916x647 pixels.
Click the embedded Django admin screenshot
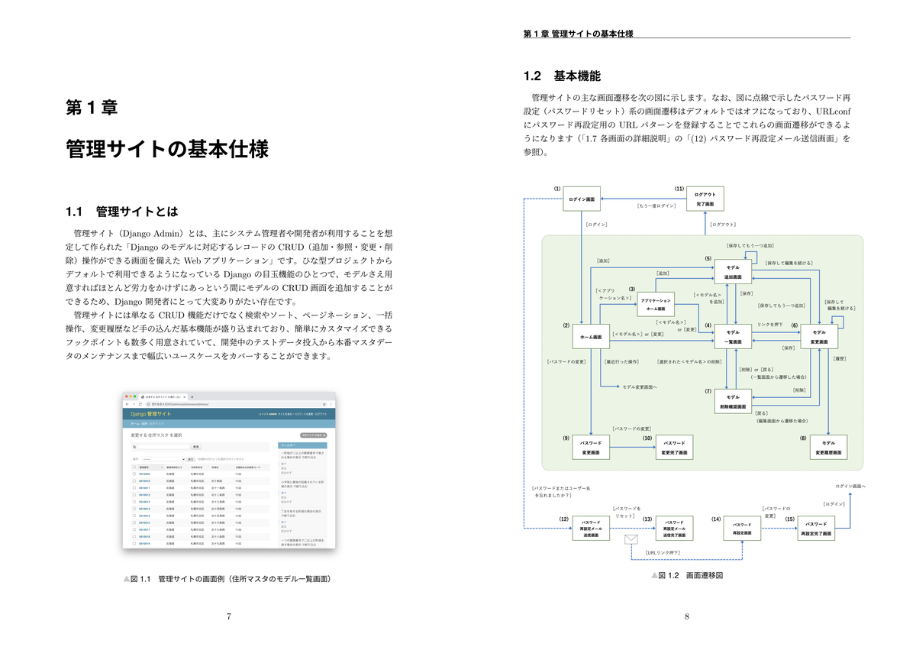click(229, 470)
